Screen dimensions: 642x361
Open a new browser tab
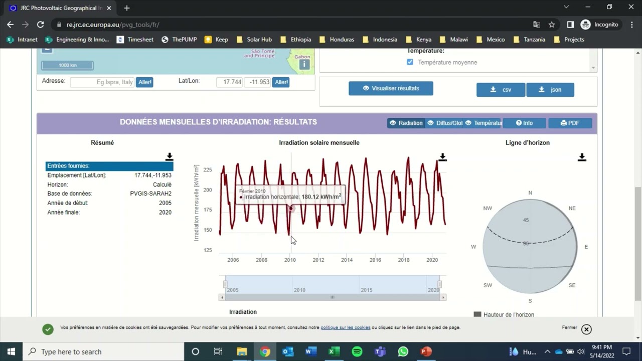pyautogui.click(x=126, y=8)
